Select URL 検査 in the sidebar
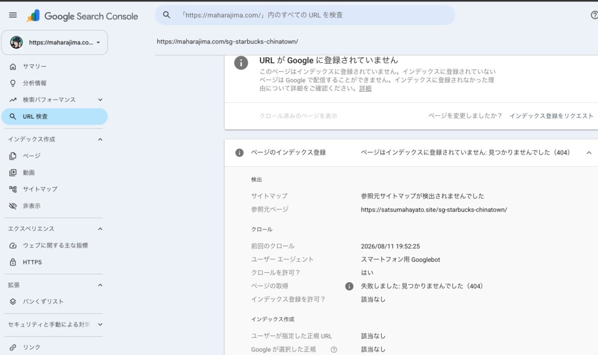The width and height of the screenshot is (598, 355). coord(54,116)
